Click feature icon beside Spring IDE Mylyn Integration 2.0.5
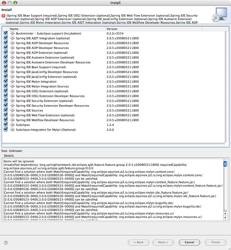Viewport: 231px width, 250px height. point(12,81)
